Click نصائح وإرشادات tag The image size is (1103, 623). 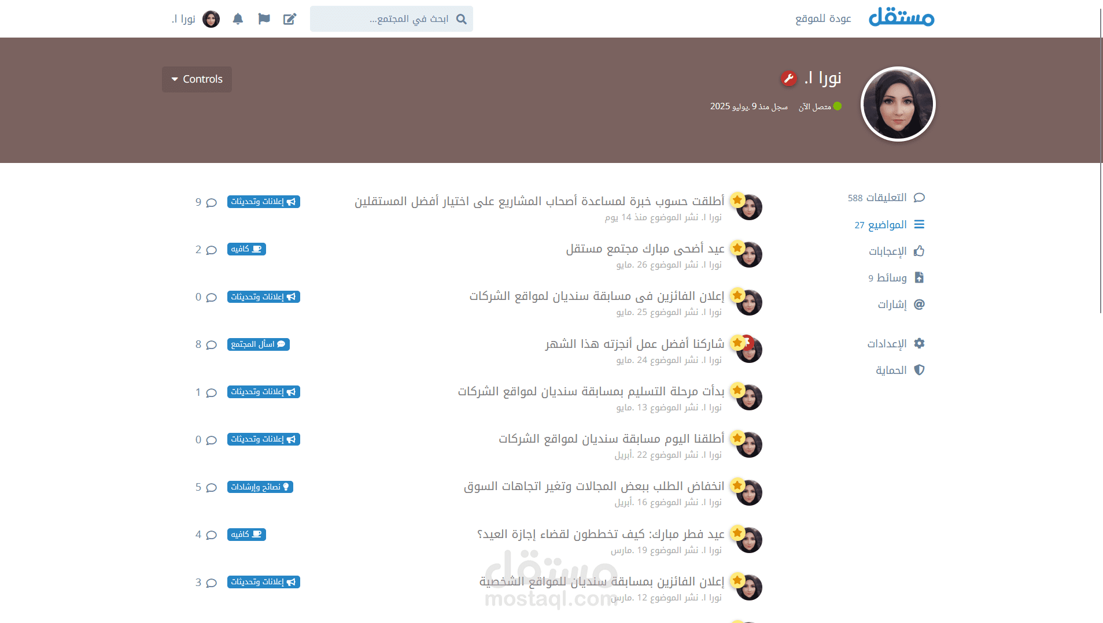260,487
